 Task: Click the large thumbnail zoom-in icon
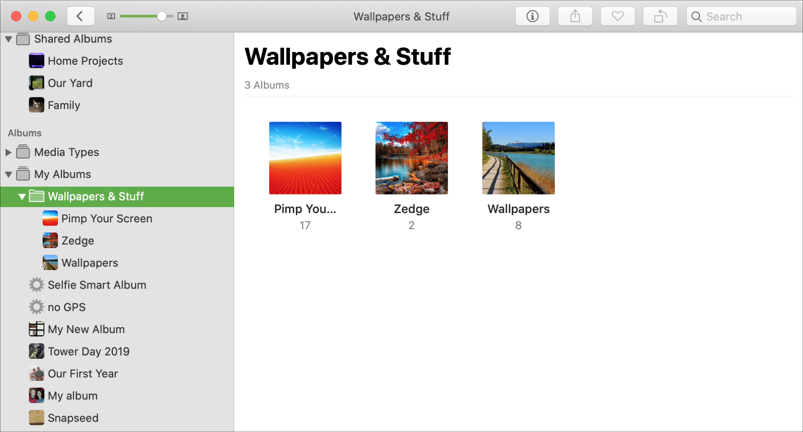(x=183, y=16)
